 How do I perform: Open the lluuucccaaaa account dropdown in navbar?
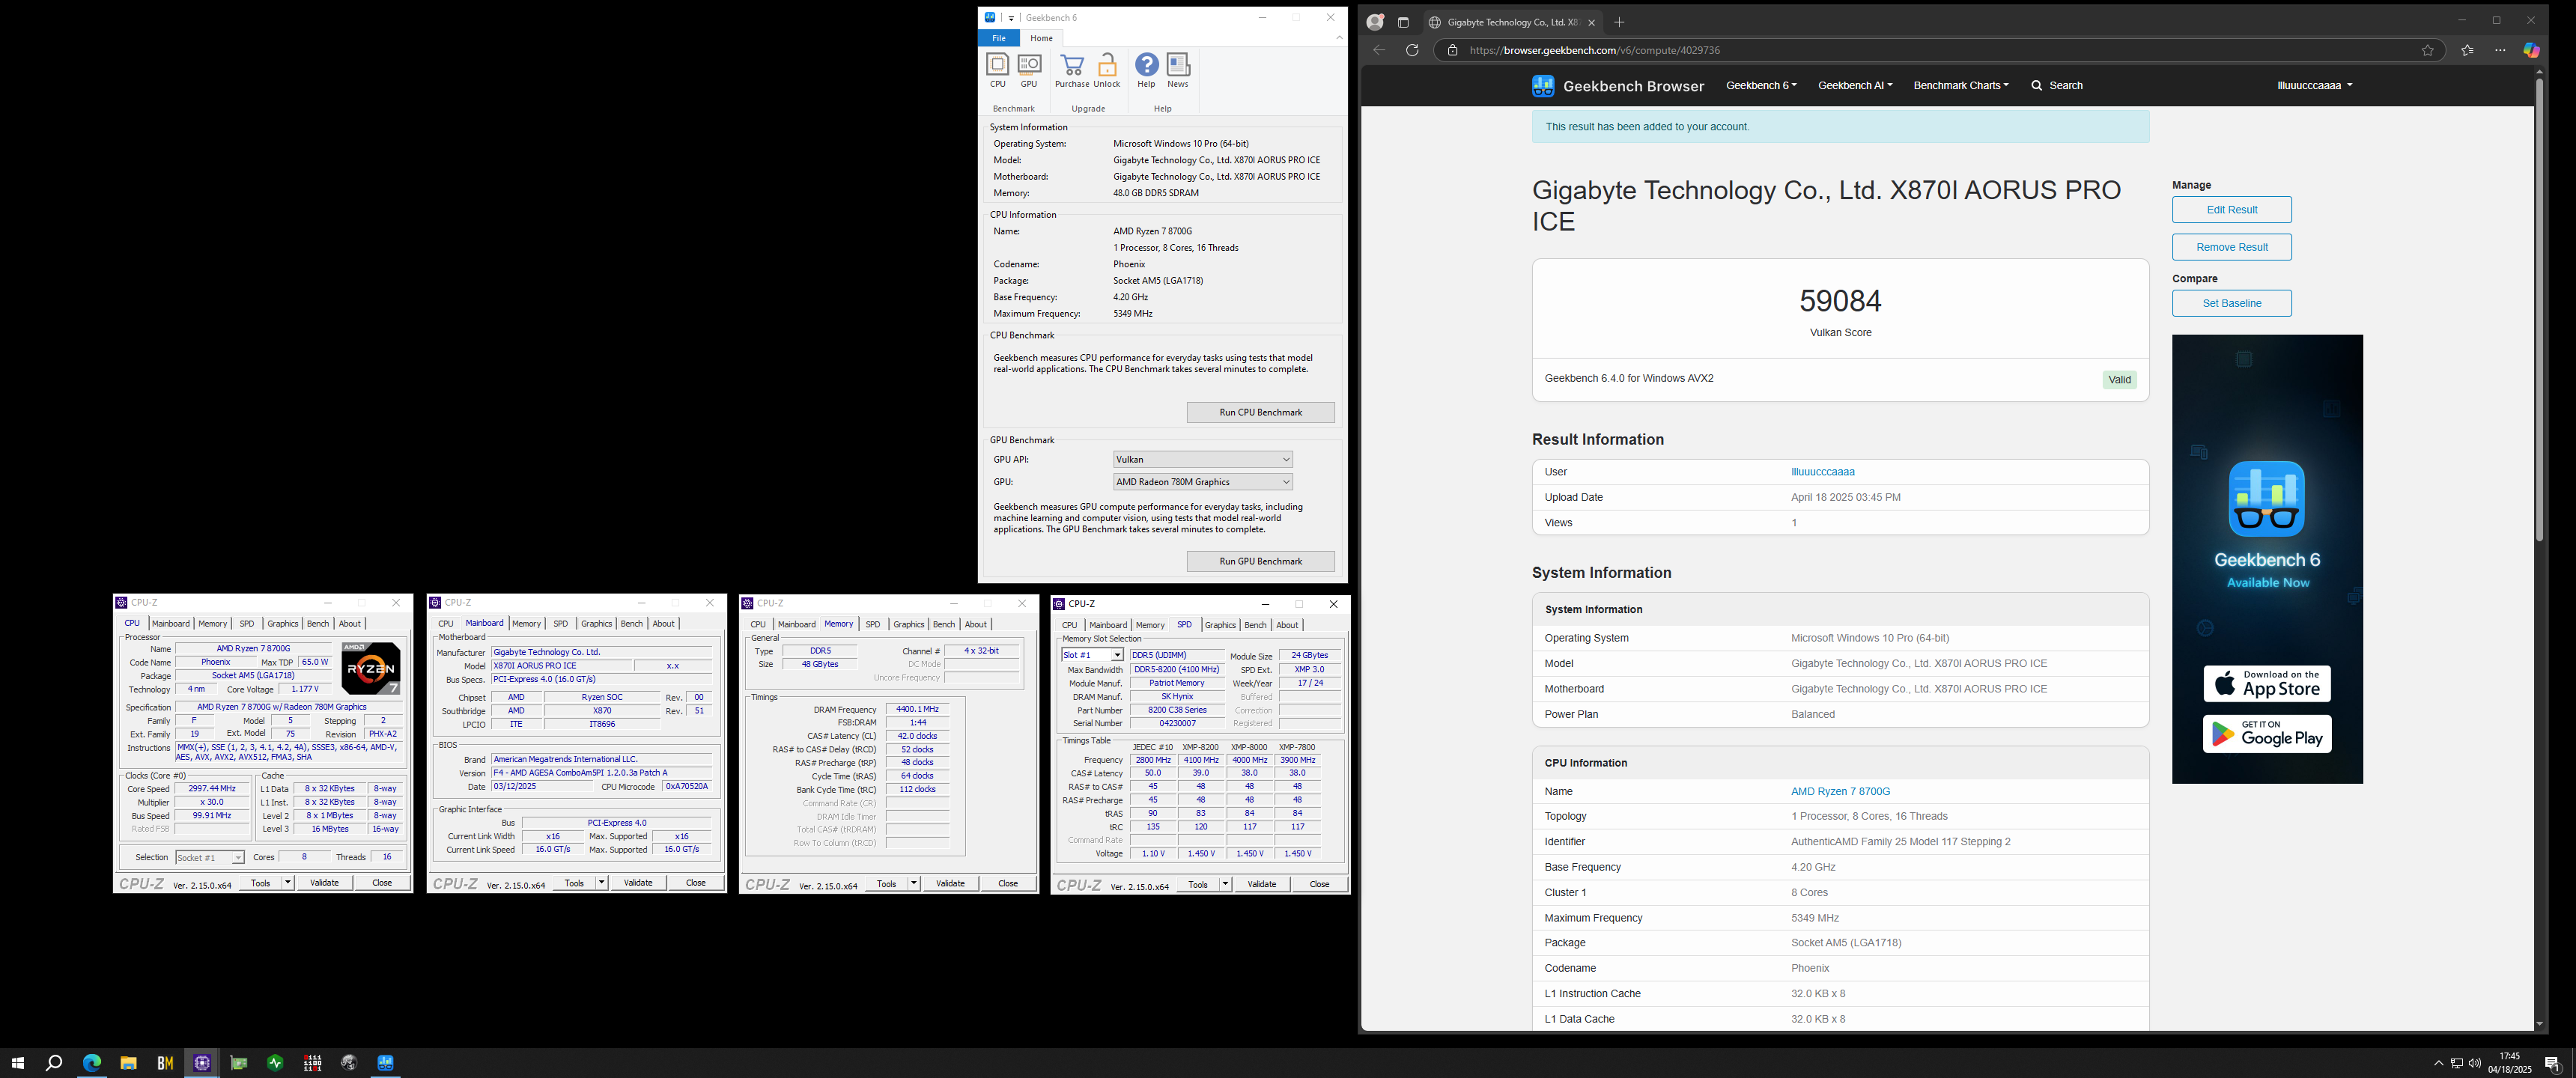2314,86
